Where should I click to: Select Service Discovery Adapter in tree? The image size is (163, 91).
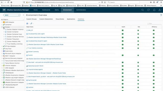coord(14,58)
